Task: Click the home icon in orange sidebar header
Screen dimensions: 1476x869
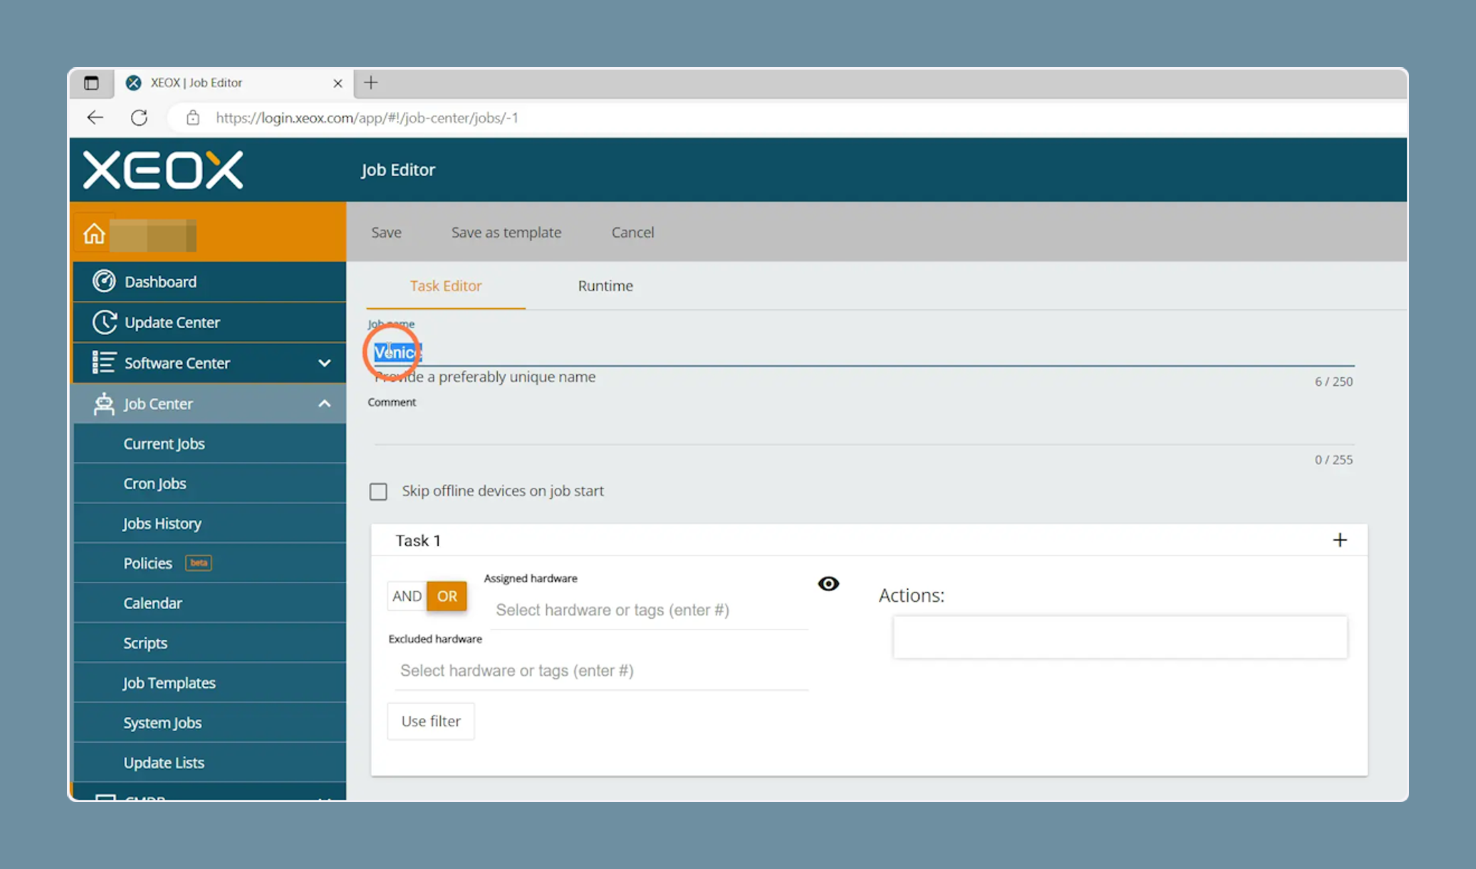Action: [x=94, y=234]
